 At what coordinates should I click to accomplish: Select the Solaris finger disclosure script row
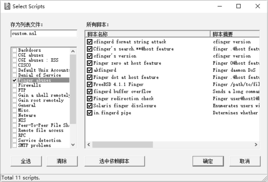tap(125, 106)
